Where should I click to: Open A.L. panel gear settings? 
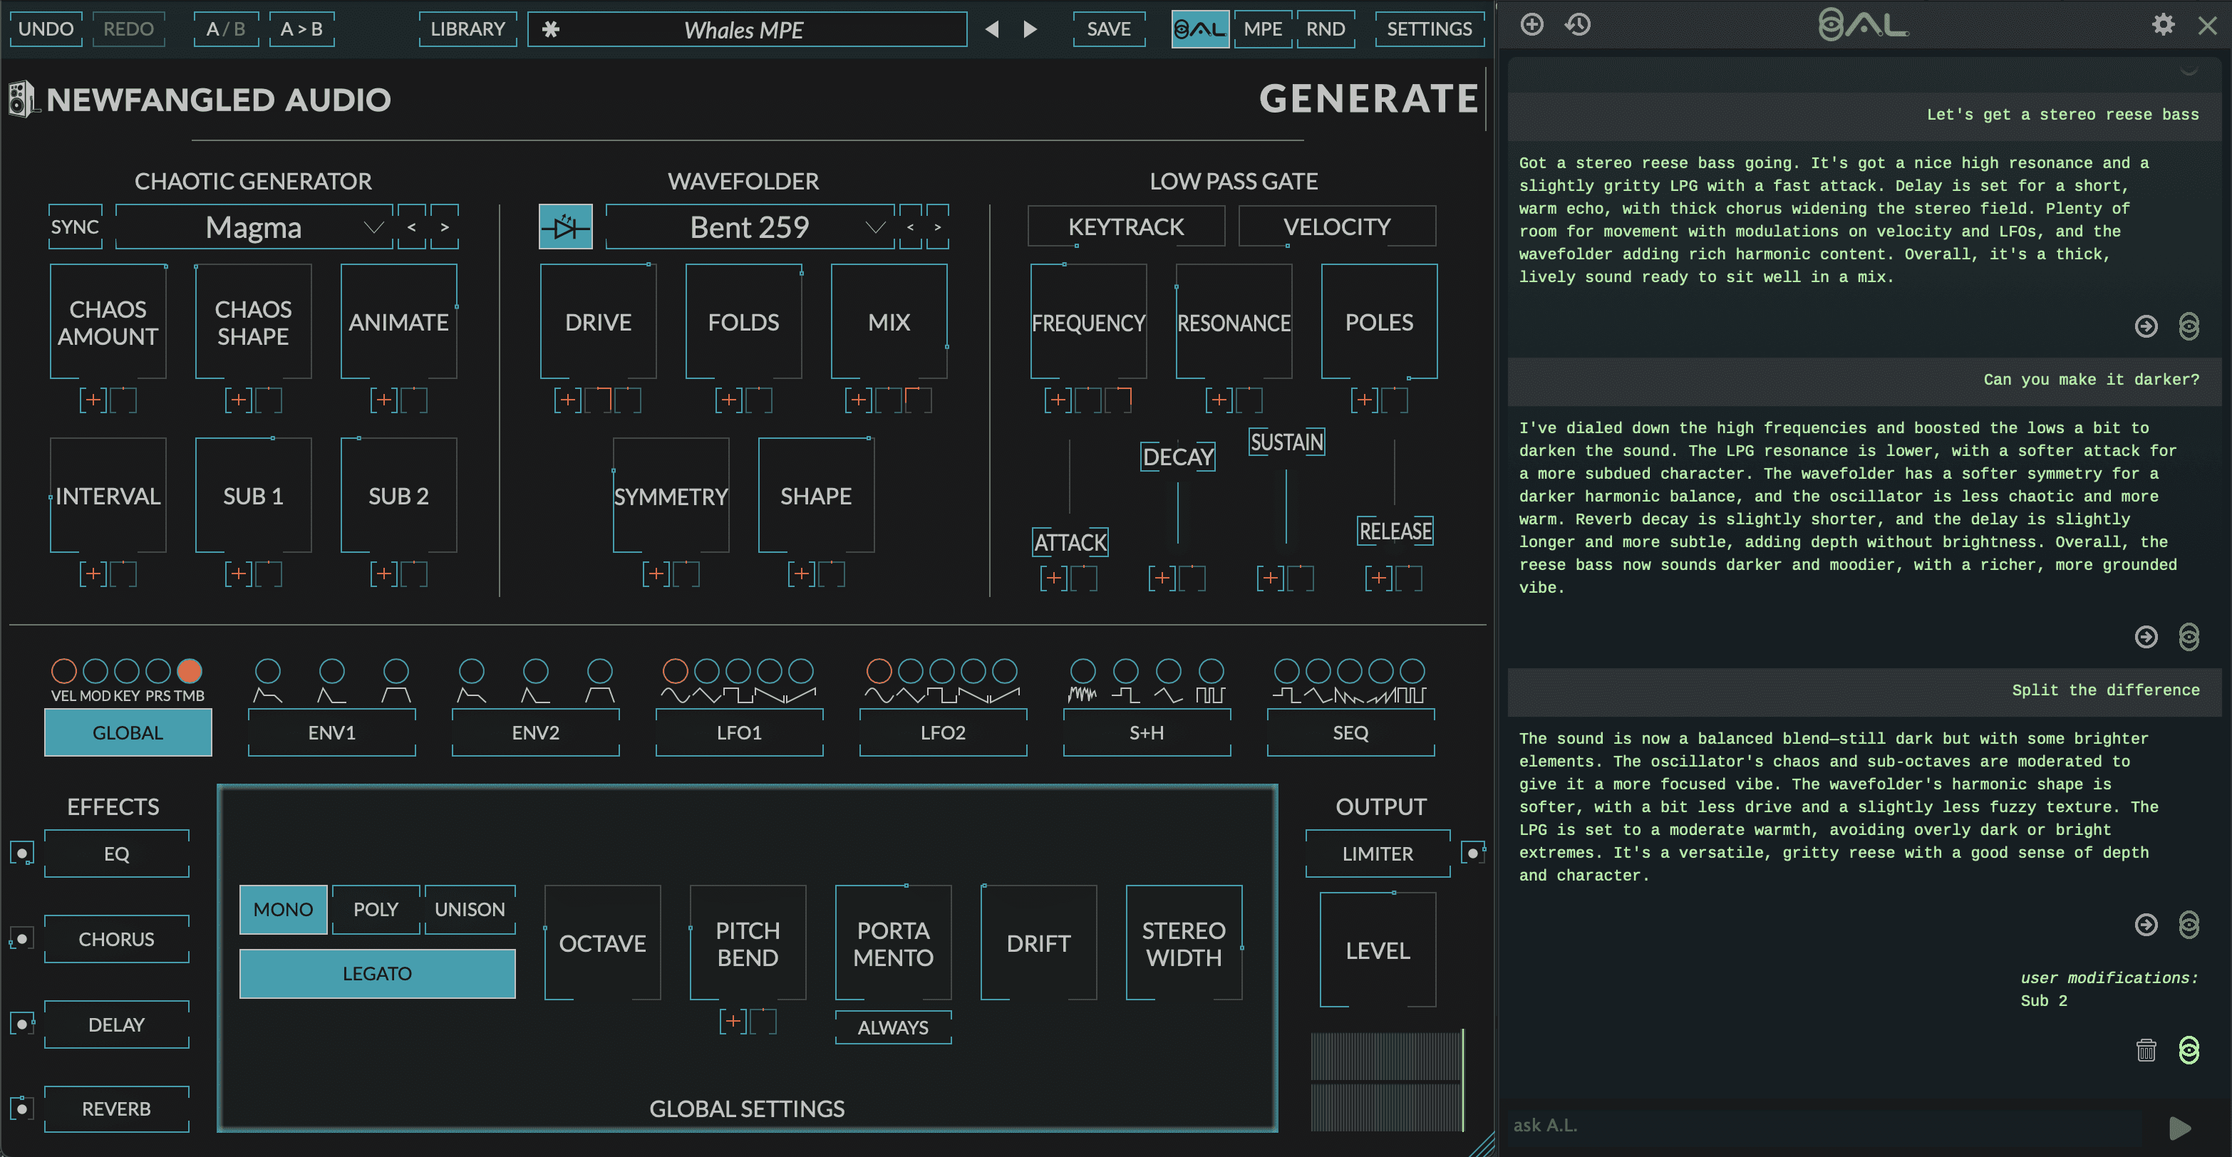2163,24
